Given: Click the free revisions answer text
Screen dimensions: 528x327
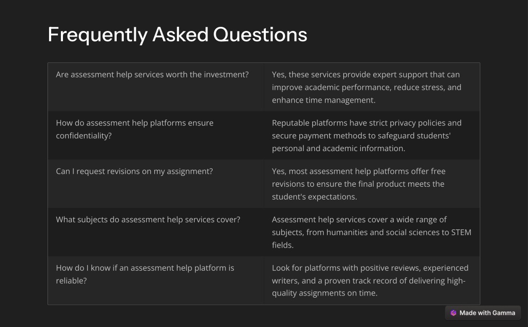Looking at the screenshot, I should pyautogui.click(x=359, y=184).
